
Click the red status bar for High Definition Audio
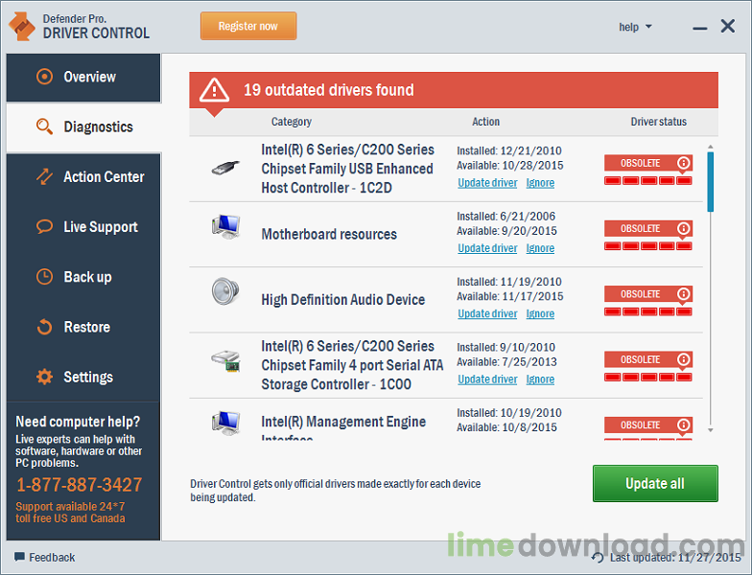point(648,312)
